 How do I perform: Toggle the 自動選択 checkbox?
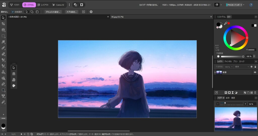(x=13, y=12)
